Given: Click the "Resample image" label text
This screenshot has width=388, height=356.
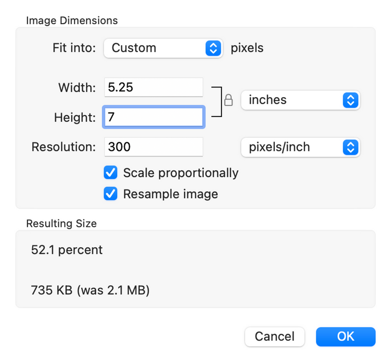Looking at the screenshot, I should 171,194.
